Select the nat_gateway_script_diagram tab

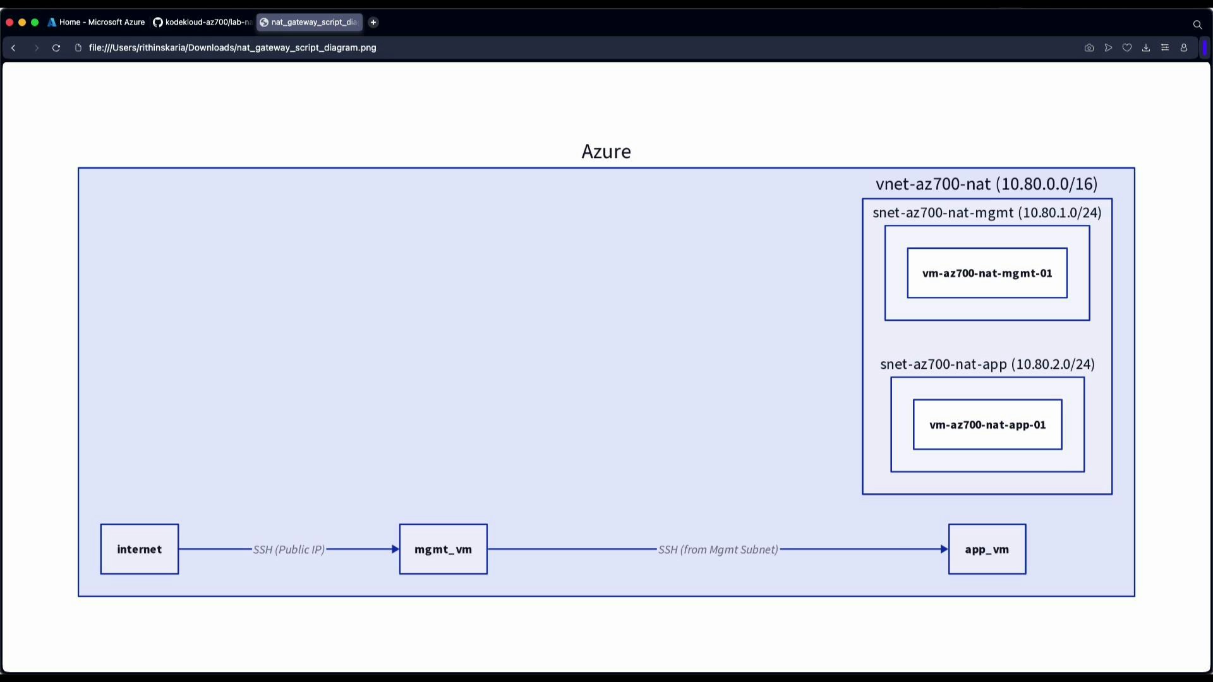[x=309, y=22]
